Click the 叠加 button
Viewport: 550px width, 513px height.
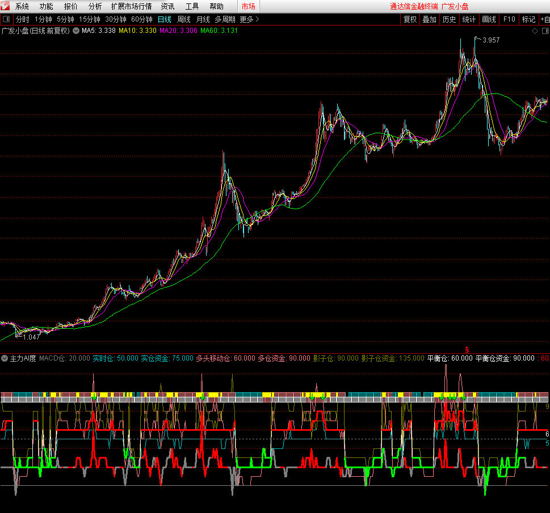click(x=429, y=19)
